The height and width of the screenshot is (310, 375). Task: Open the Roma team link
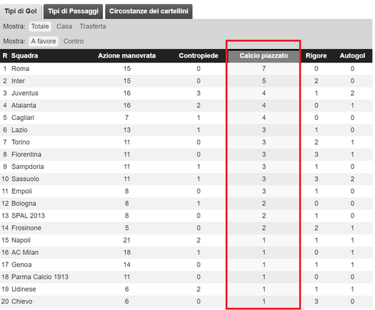tap(21, 69)
